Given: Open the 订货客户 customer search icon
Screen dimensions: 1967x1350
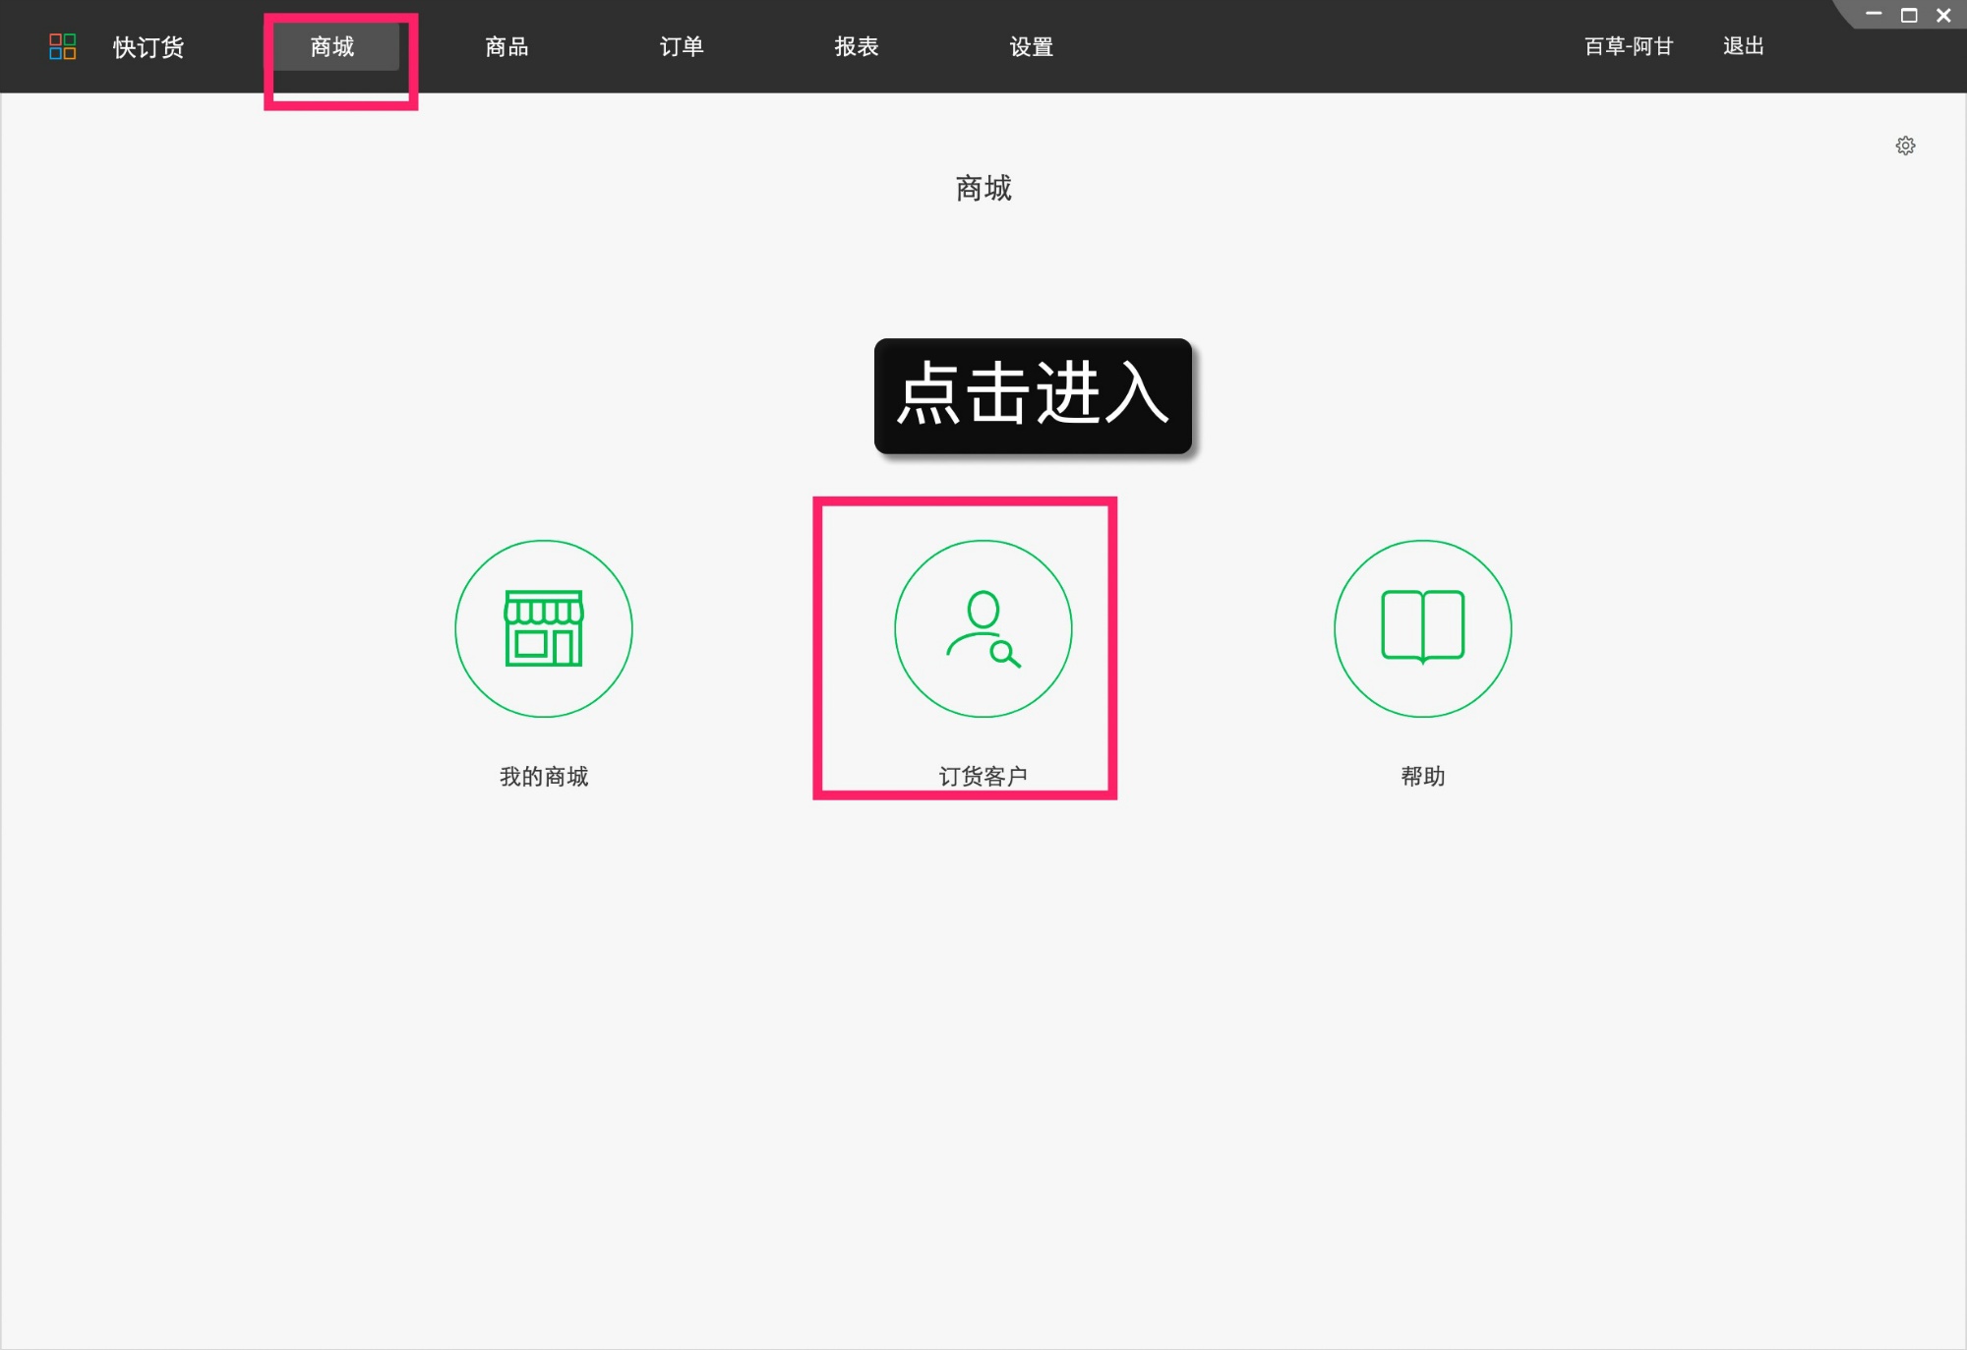Looking at the screenshot, I should [x=983, y=628].
